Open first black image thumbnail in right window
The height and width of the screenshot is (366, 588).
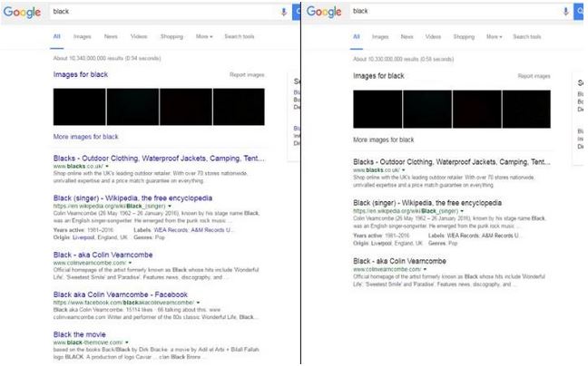click(377, 109)
